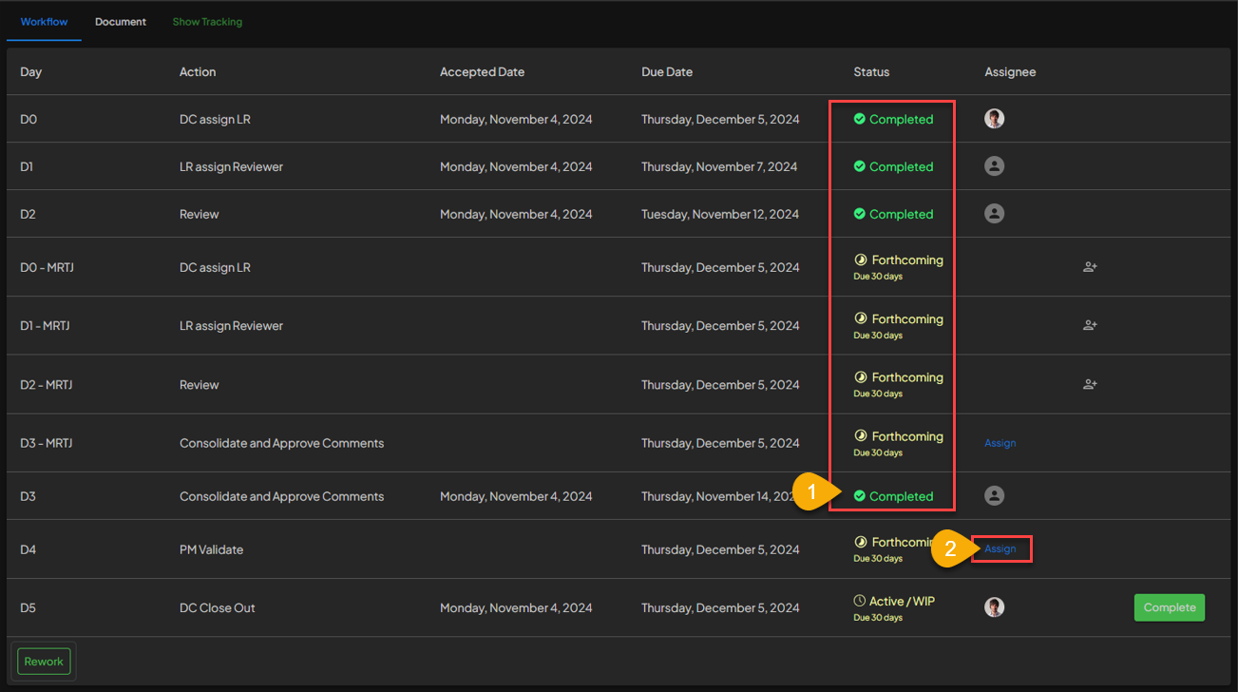Switch to the Document tab

tap(121, 22)
